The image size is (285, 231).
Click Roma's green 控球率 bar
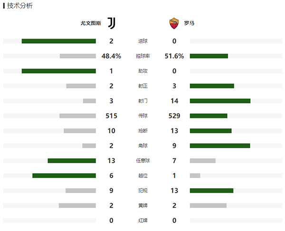coord(209,56)
